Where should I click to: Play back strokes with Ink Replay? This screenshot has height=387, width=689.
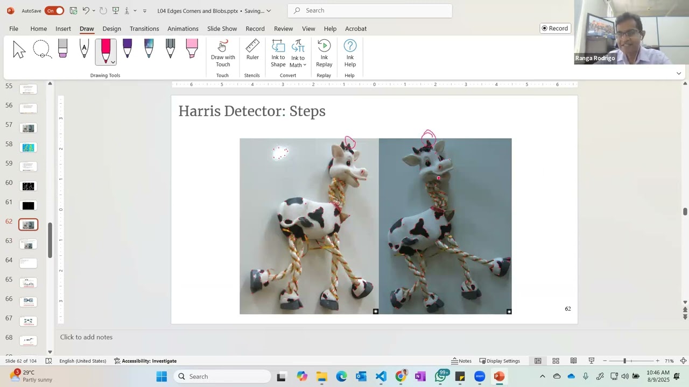324,53
